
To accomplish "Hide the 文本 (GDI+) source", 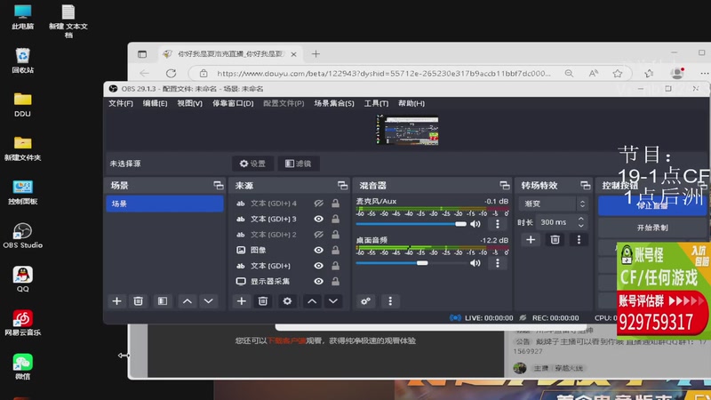I will click(x=319, y=266).
